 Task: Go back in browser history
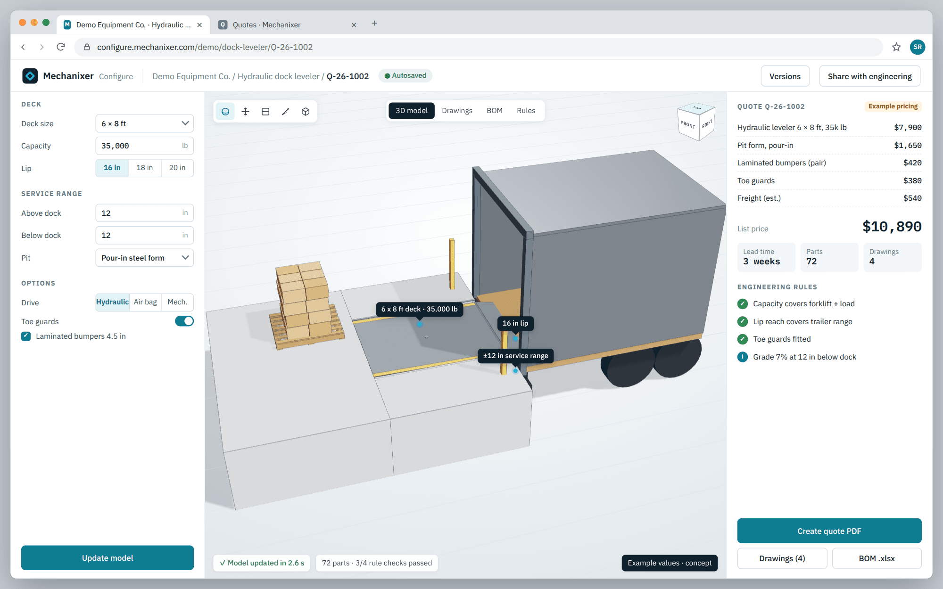(x=24, y=47)
